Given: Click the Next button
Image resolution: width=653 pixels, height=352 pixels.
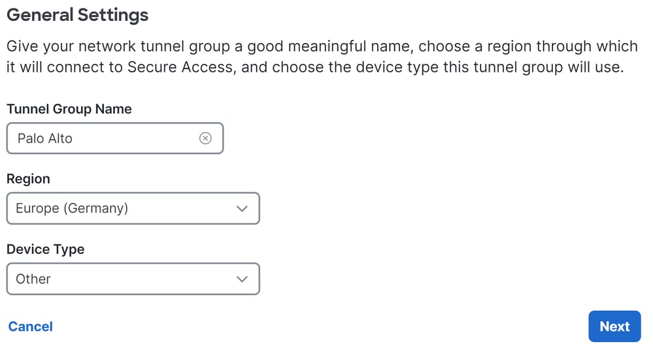Looking at the screenshot, I should click(x=614, y=327).
